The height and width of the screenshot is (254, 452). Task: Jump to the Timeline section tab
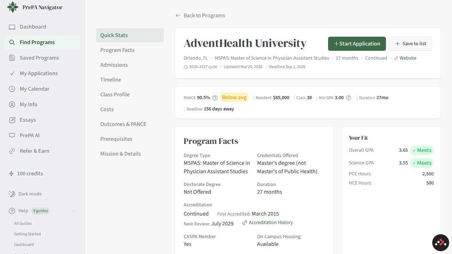click(x=130, y=80)
